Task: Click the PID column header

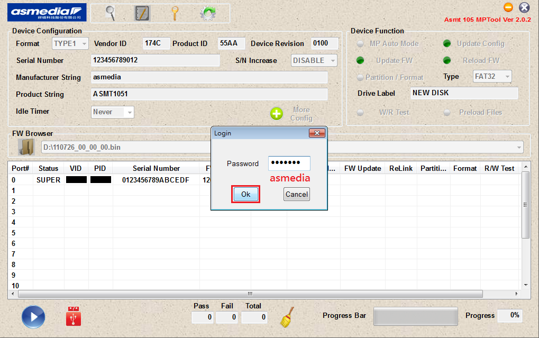Action: (100, 169)
